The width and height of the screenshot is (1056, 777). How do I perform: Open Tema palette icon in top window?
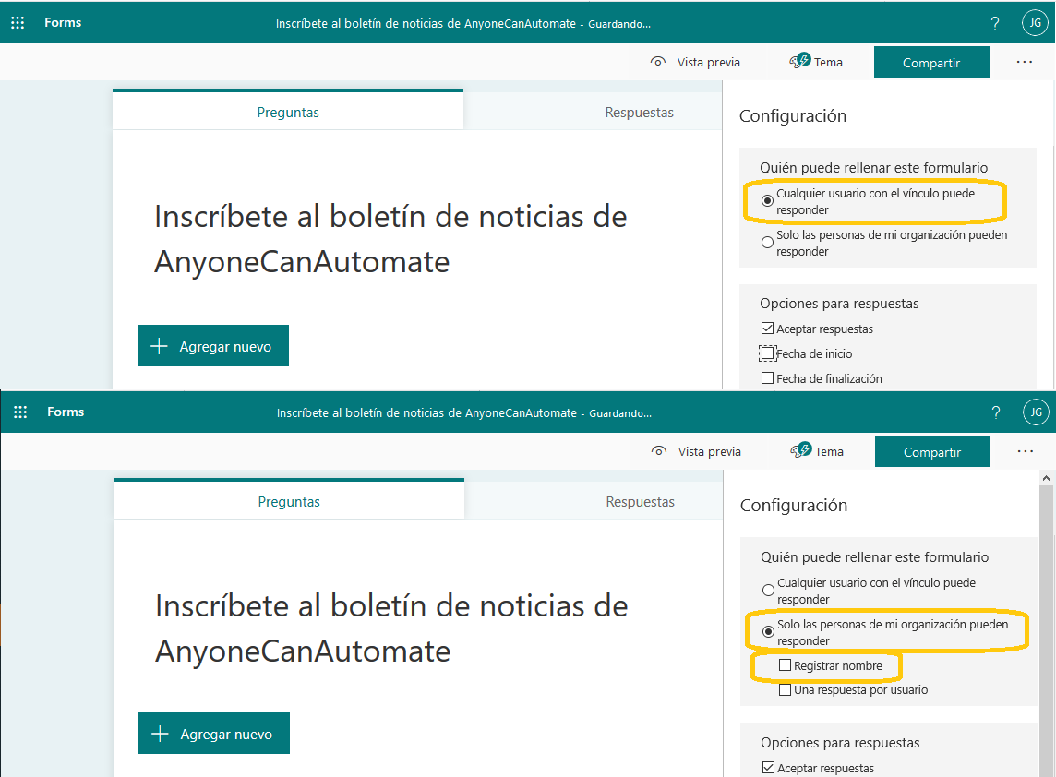tap(800, 61)
